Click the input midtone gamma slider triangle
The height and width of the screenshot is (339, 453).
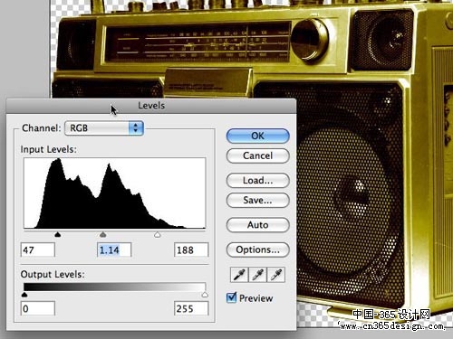103,234
